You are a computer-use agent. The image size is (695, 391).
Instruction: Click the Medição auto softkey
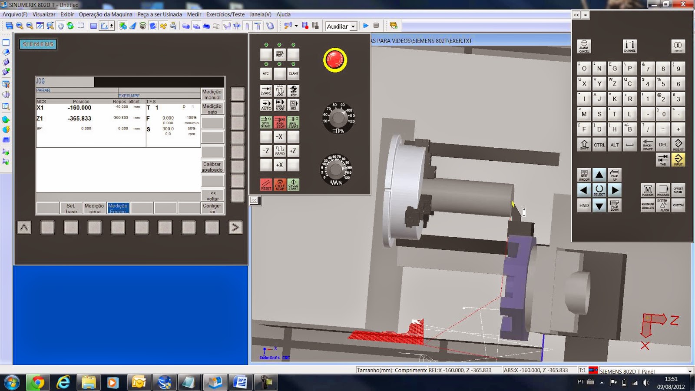212,109
